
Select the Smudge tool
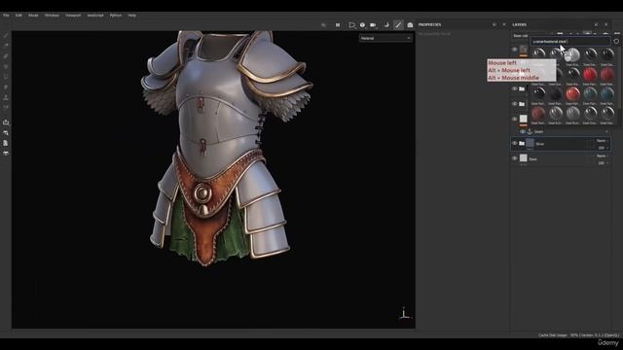[x=6, y=87]
